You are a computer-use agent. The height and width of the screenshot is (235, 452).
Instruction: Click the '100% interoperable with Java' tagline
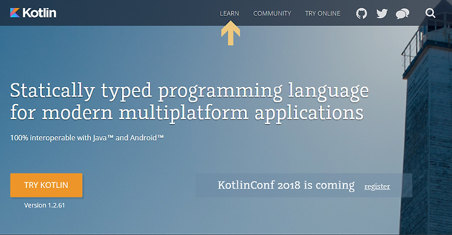(x=87, y=138)
